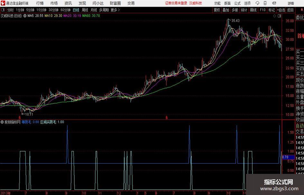Toggle the left panel icon beside 分时

tap(3, 10)
